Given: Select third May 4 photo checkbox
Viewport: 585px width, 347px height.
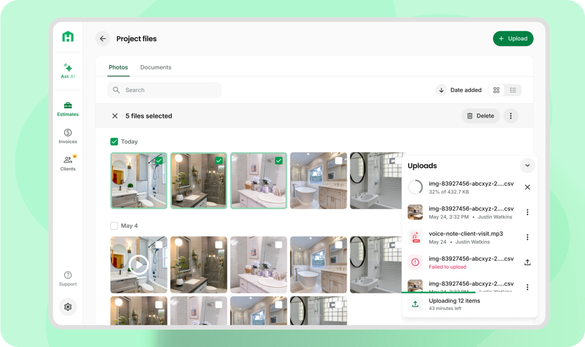Looking at the screenshot, I should click(x=279, y=245).
